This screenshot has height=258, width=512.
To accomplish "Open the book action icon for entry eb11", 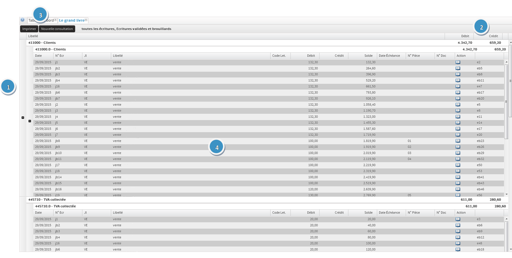I will (x=458, y=80).
